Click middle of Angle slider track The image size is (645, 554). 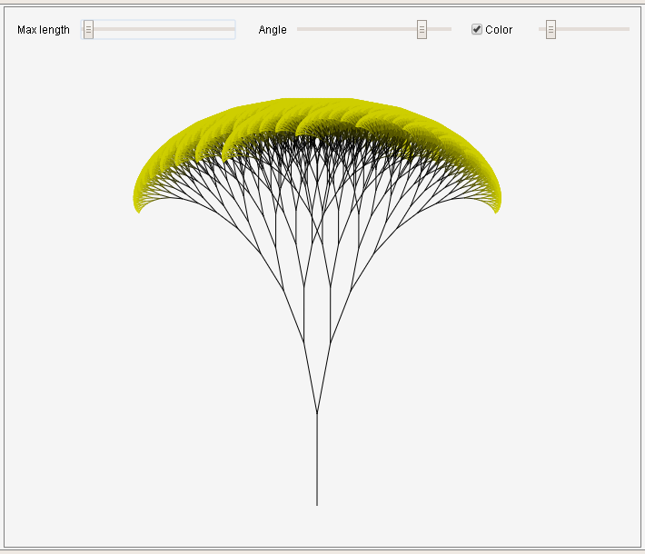pos(374,30)
